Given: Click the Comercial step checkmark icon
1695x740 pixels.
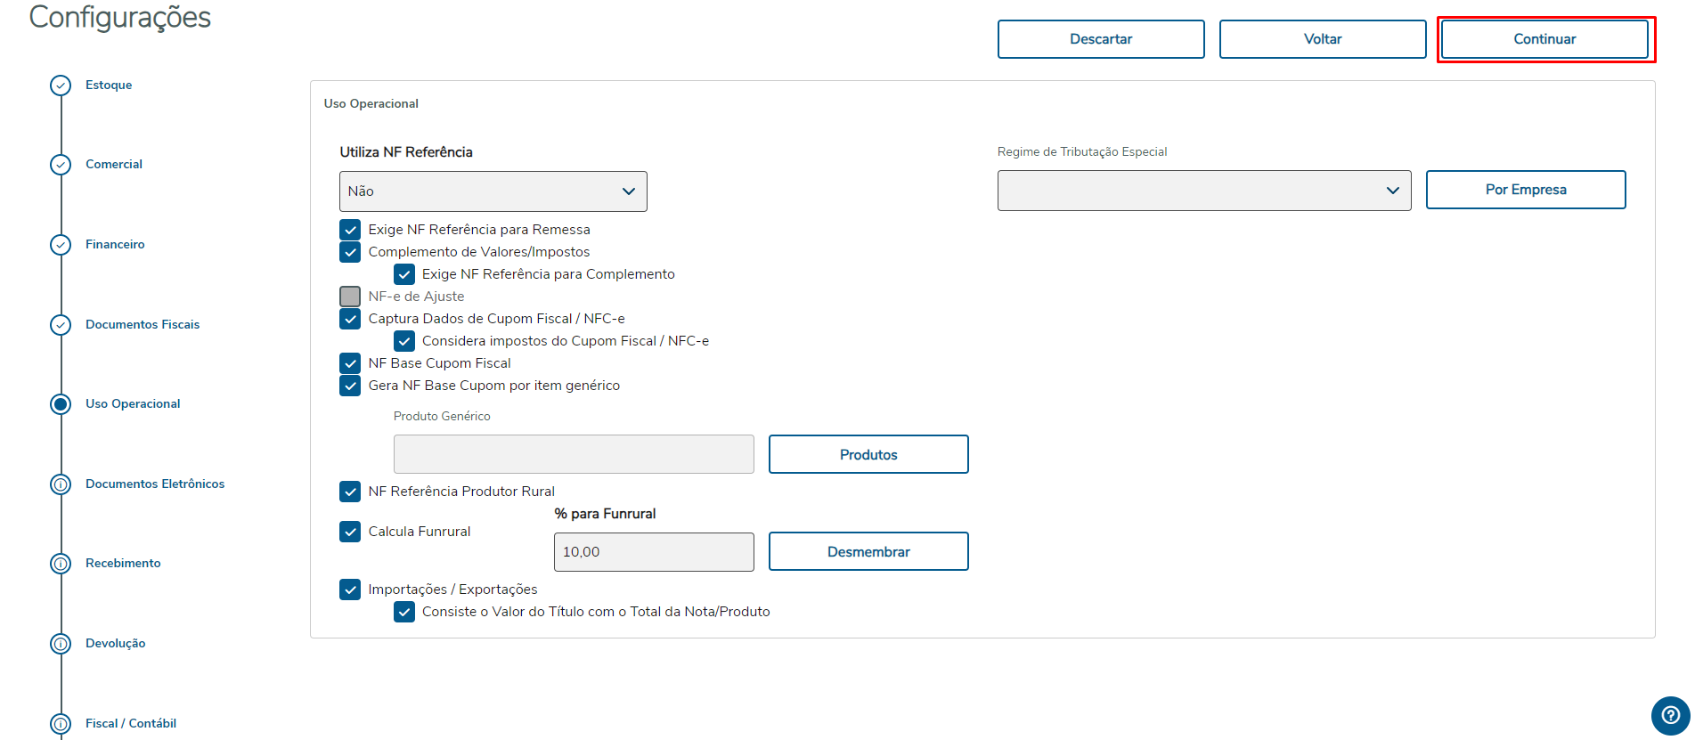Looking at the screenshot, I should pyautogui.click(x=61, y=165).
